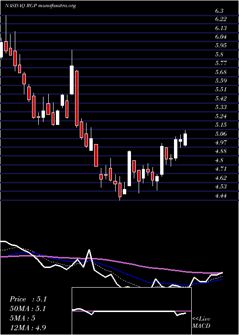Click the '12MA : 4.9' readout
The image size is (239, 335).
point(28,327)
